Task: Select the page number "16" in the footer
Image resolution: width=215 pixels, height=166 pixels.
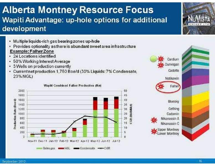Action: tap(201, 161)
